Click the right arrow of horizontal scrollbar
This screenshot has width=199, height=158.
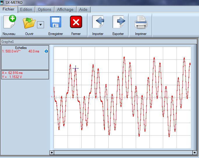click(195, 152)
